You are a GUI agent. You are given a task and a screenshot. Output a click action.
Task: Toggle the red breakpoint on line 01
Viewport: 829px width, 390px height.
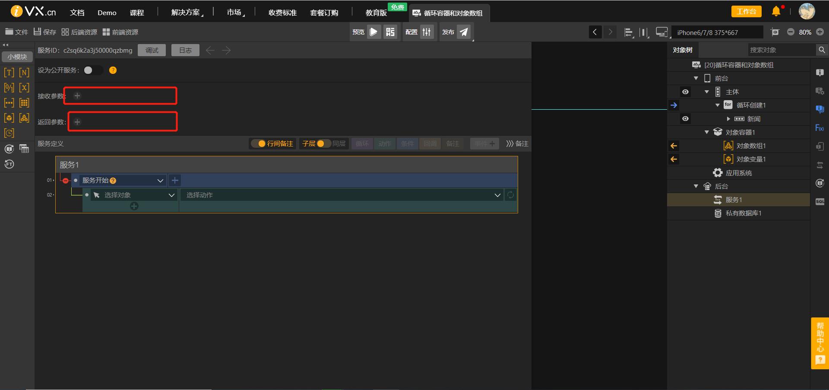tap(65, 181)
